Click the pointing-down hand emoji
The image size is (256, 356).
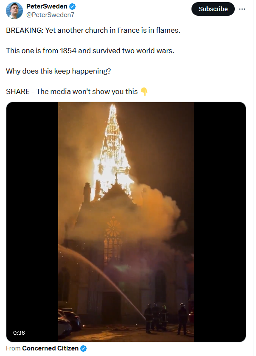point(144,91)
